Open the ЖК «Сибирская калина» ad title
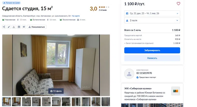The height and width of the screenshot is (107, 197). click(x=138, y=89)
